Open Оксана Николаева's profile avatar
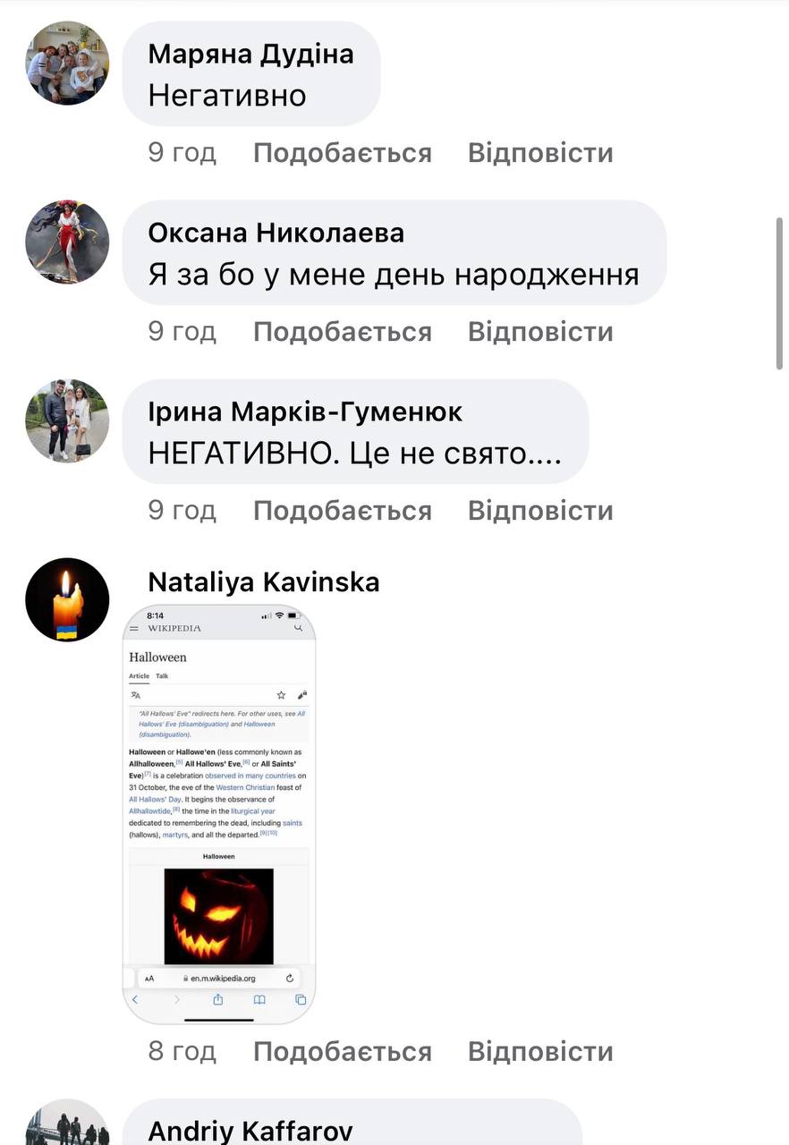 tap(67, 242)
